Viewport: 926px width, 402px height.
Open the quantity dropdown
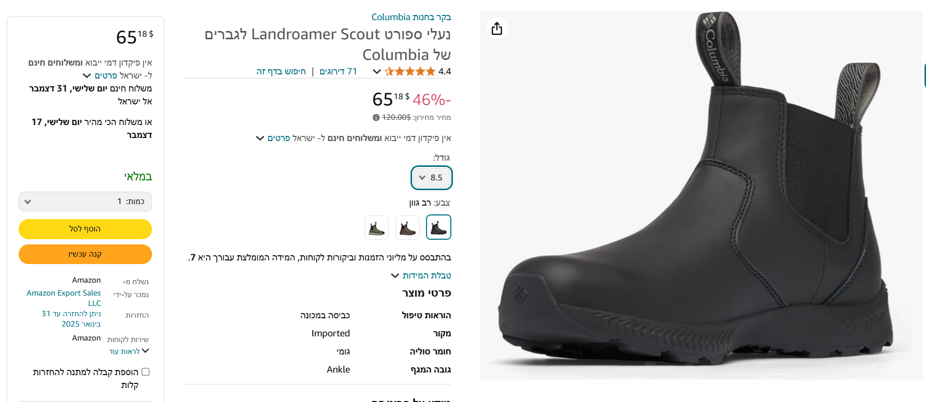[x=85, y=202]
